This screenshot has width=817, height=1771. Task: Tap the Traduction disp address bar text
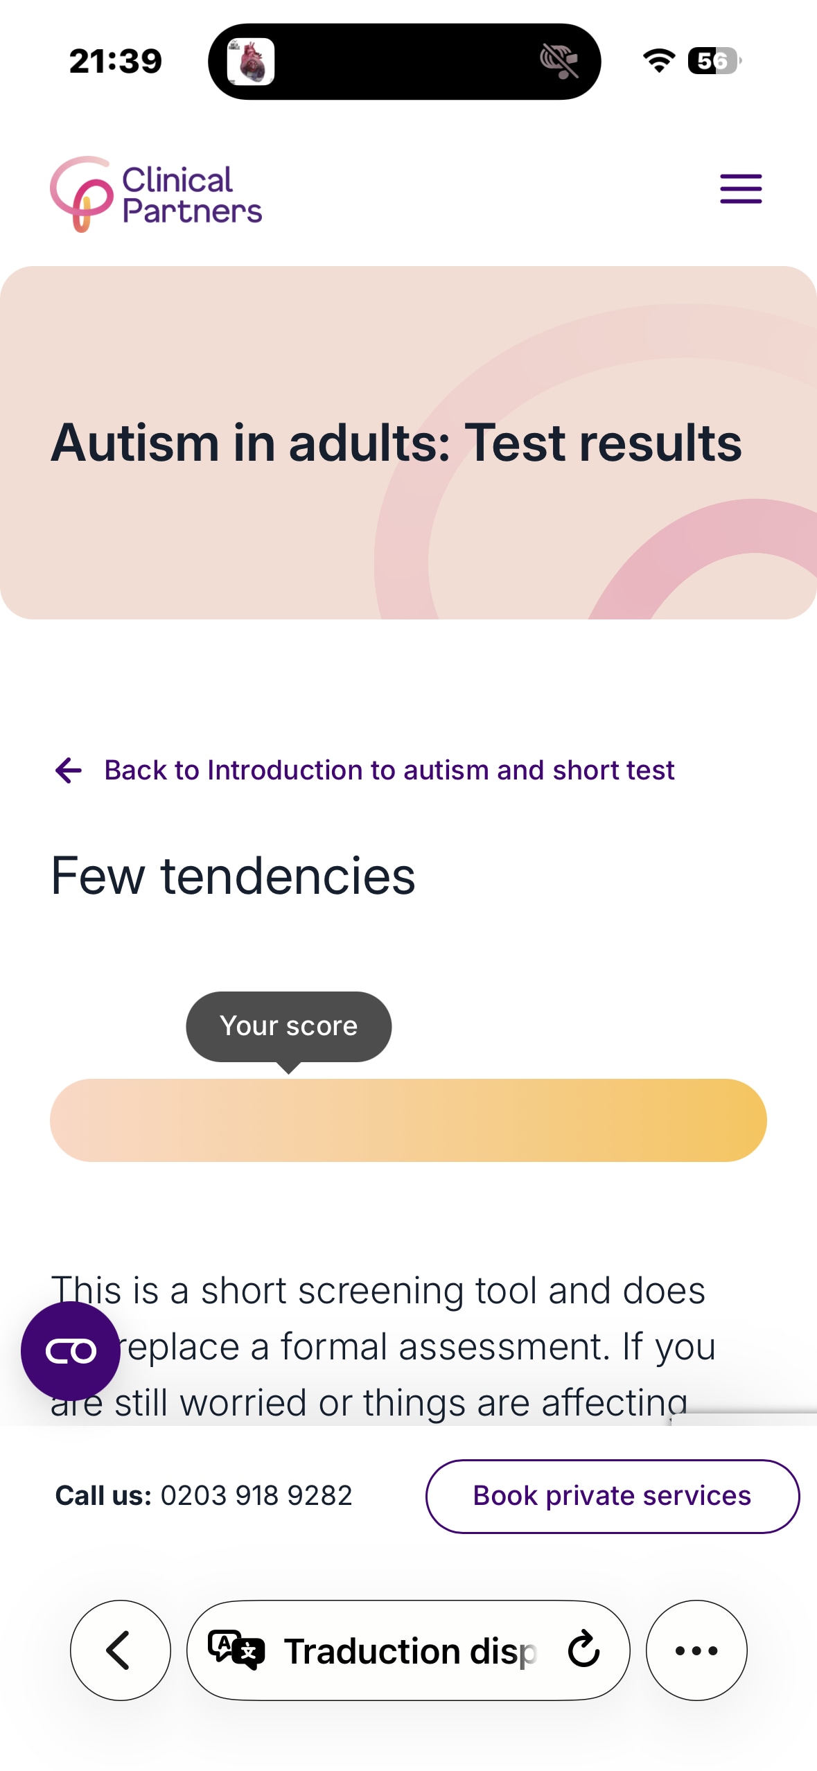410,1651
